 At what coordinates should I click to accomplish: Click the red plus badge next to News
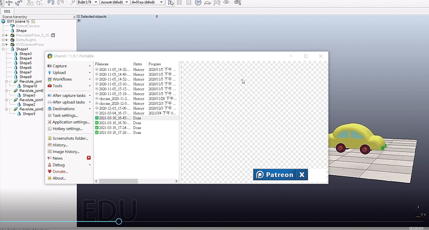[x=89, y=158]
